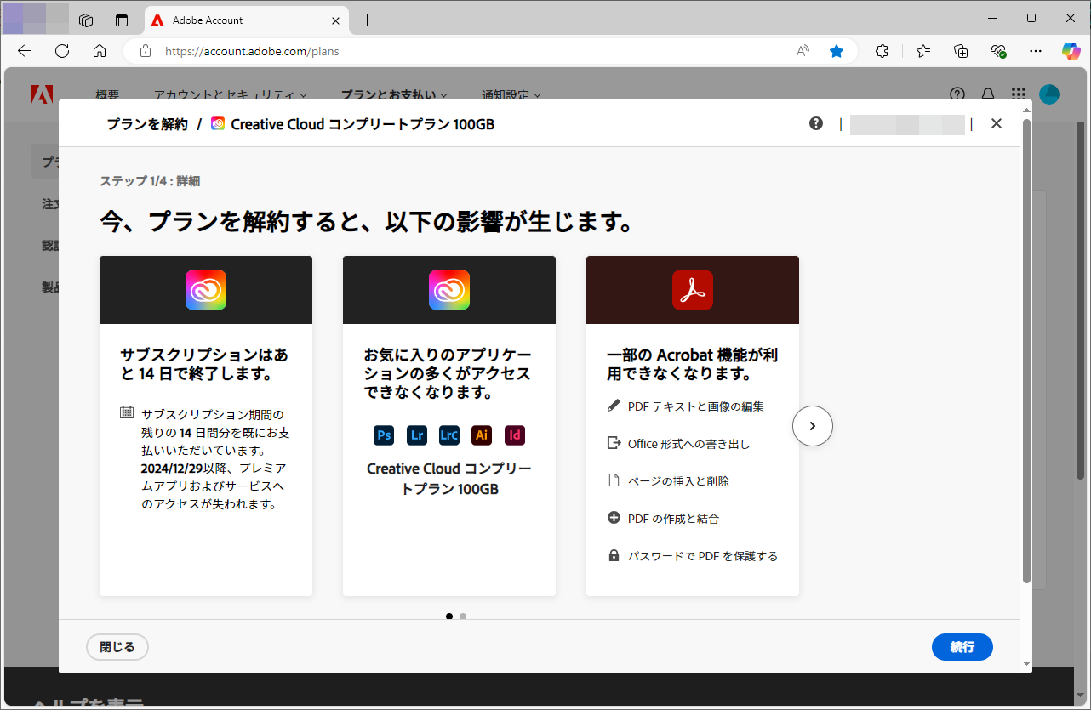Click the export icon next to Office 形式への書き出し

pos(614,443)
